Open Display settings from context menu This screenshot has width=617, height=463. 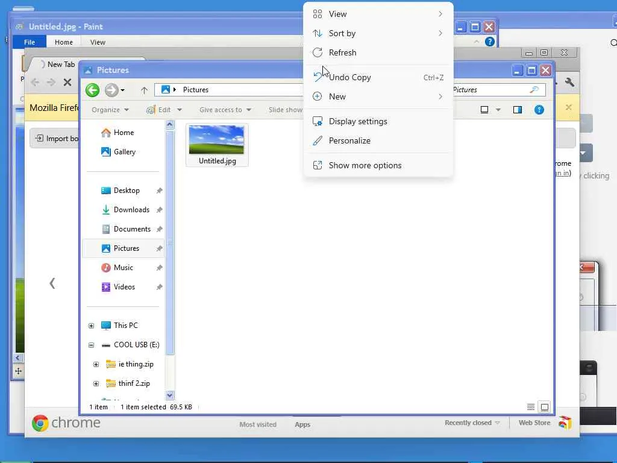(x=378, y=122)
